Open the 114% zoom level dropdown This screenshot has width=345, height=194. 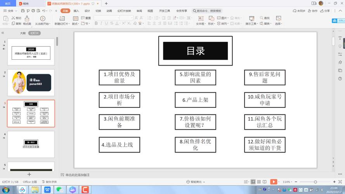pos(287,182)
